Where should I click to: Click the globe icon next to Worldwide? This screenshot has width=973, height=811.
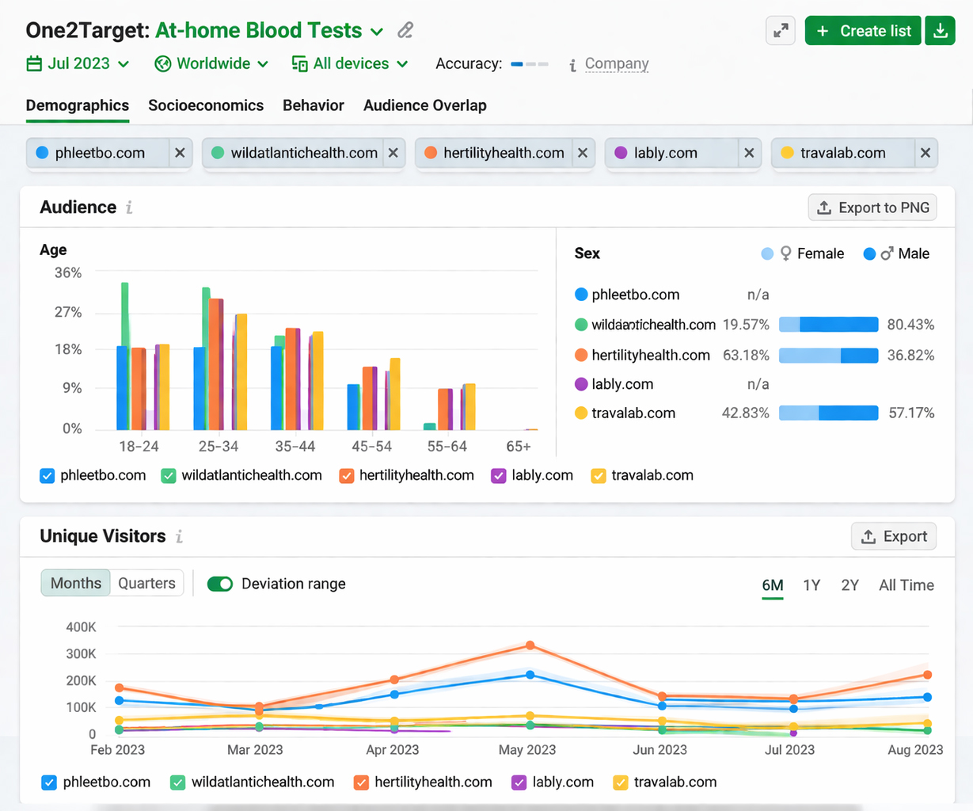tap(163, 63)
